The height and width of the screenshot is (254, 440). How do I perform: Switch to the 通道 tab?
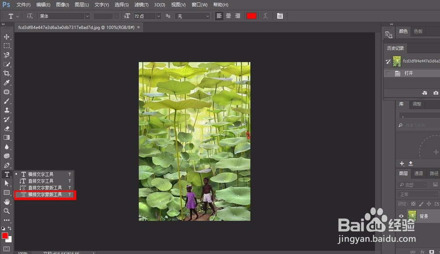pos(418,174)
